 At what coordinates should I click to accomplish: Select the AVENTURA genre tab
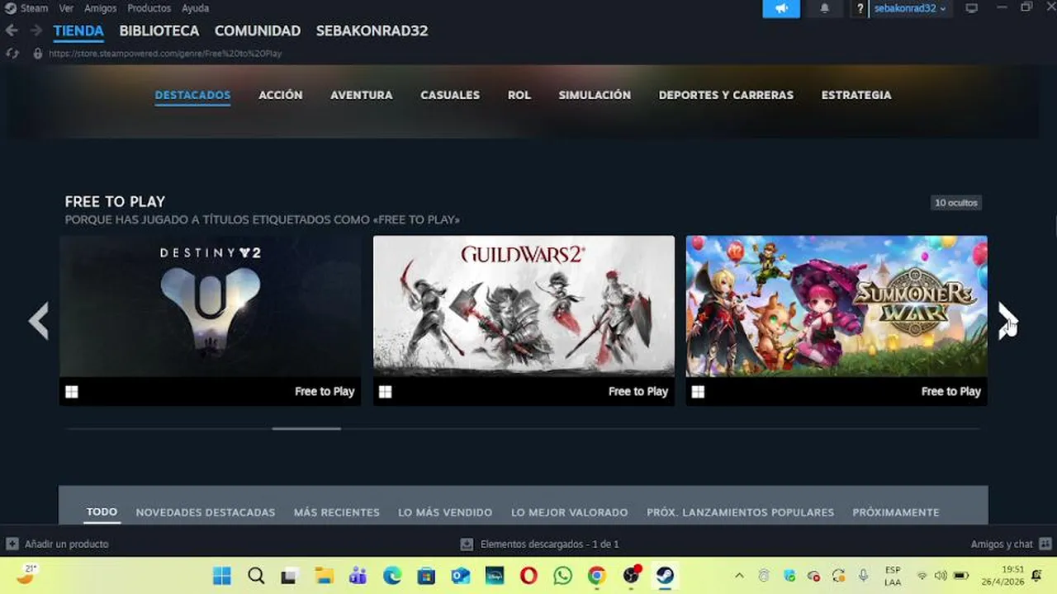pos(362,95)
